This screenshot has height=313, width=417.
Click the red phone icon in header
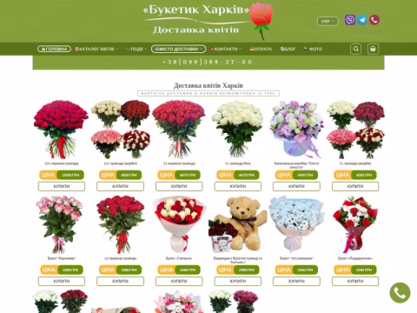pos(374,20)
